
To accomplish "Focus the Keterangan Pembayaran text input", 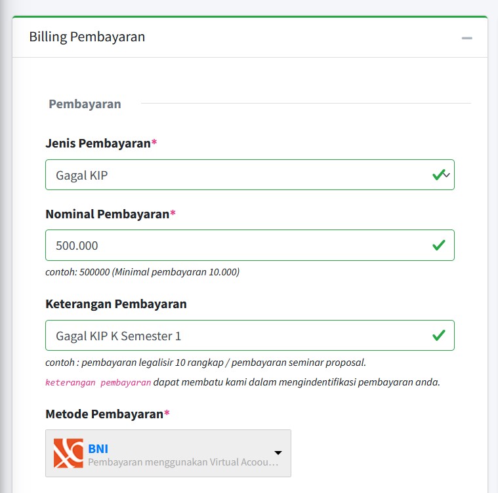I will pyautogui.click(x=236, y=336).
